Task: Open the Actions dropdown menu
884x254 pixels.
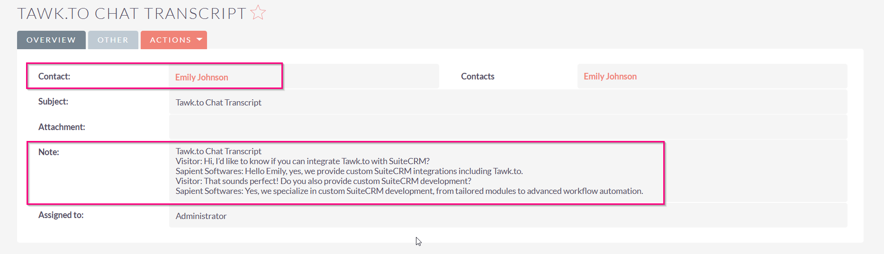Action: point(171,40)
